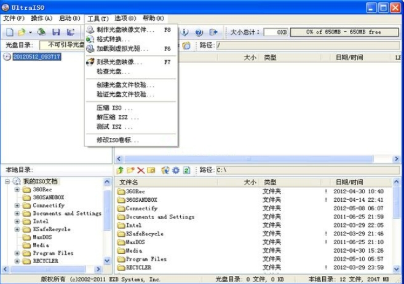Click the Refresh page icon in local toolbar
This screenshot has width=404, height=284.
tap(186, 170)
